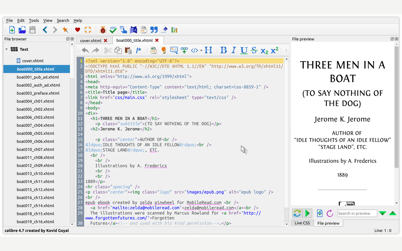Open the dropdown arrow beside the </> tag icon
The height and width of the screenshot is (251, 402).
(201, 51)
